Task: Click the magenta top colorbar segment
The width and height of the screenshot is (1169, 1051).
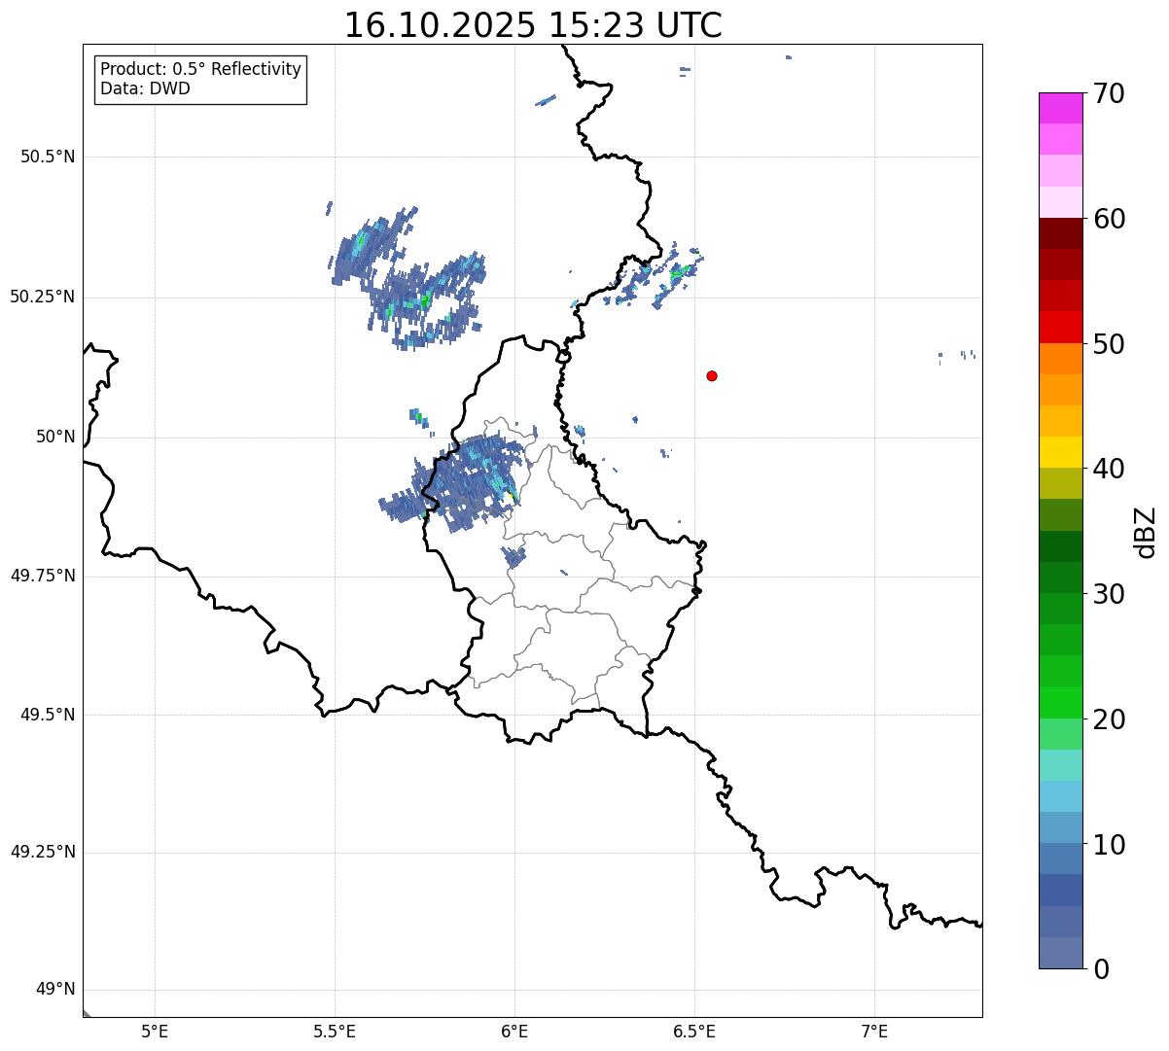Action: click(1060, 108)
